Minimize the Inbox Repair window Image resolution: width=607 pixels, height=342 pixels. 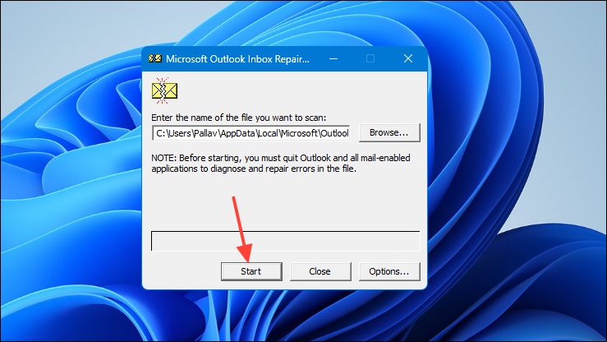coord(333,59)
